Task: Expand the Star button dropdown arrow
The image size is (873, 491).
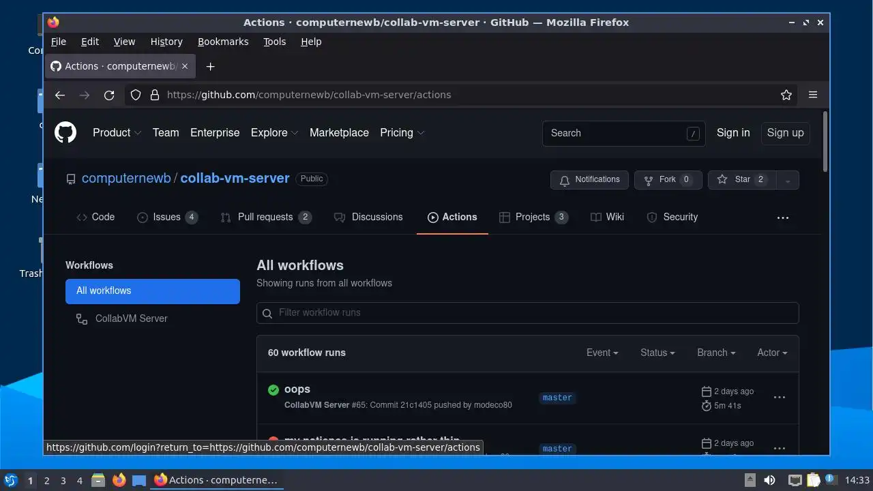Action: pyautogui.click(x=788, y=180)
